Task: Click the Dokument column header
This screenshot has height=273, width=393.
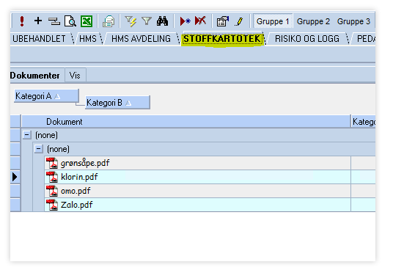Action: point(186,122)
